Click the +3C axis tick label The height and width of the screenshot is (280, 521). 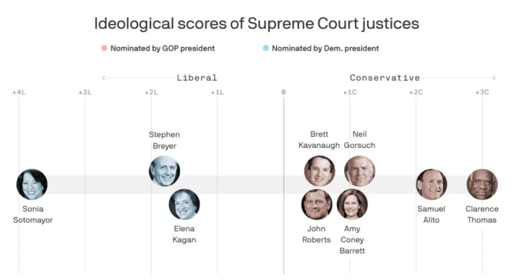482,92
